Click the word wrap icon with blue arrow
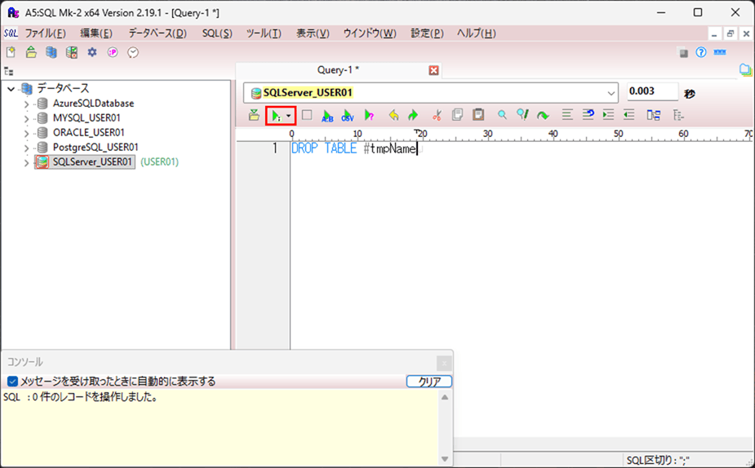This screenshot has height=468, width=755. tap(588, 115)
